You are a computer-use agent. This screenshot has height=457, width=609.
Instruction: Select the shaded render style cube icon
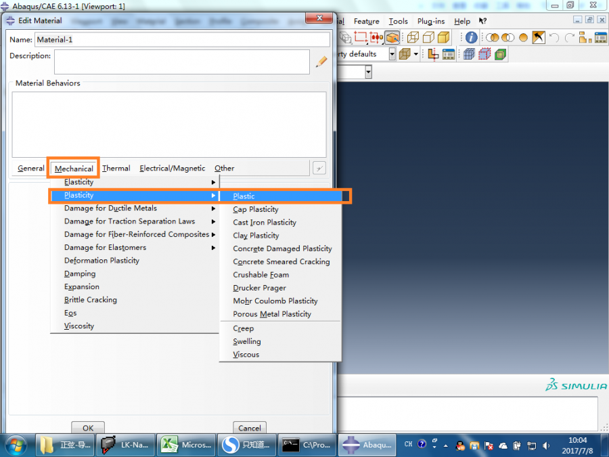[443, 38]
